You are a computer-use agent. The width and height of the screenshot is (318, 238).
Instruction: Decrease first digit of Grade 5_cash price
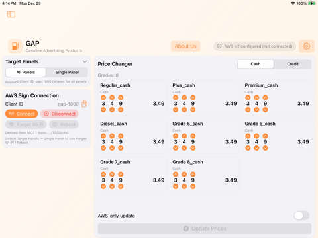176,148
